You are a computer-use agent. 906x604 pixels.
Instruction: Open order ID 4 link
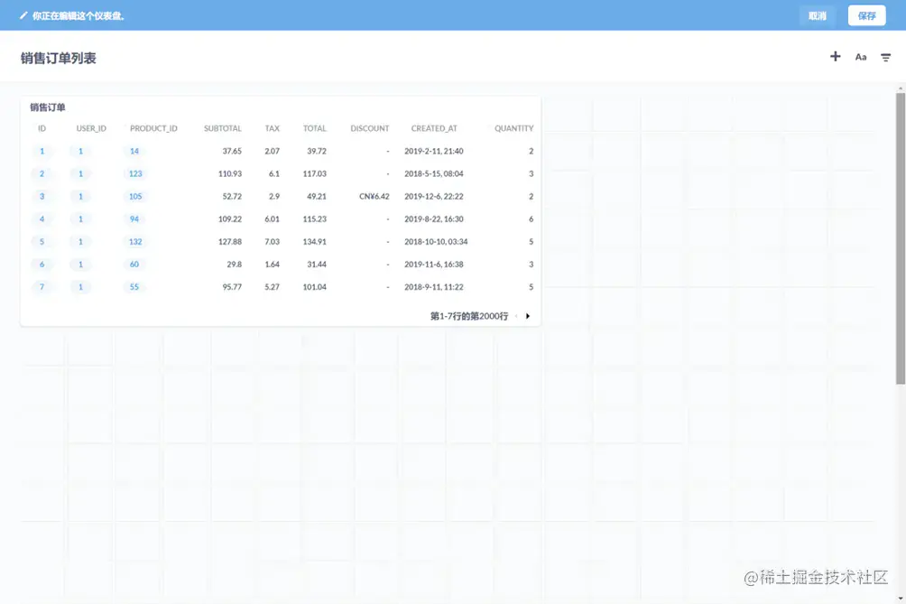[42, 219]
